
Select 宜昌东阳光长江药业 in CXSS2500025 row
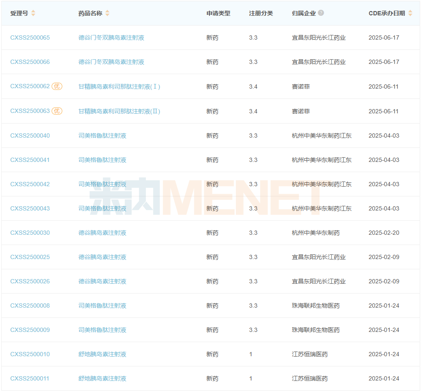319,257
